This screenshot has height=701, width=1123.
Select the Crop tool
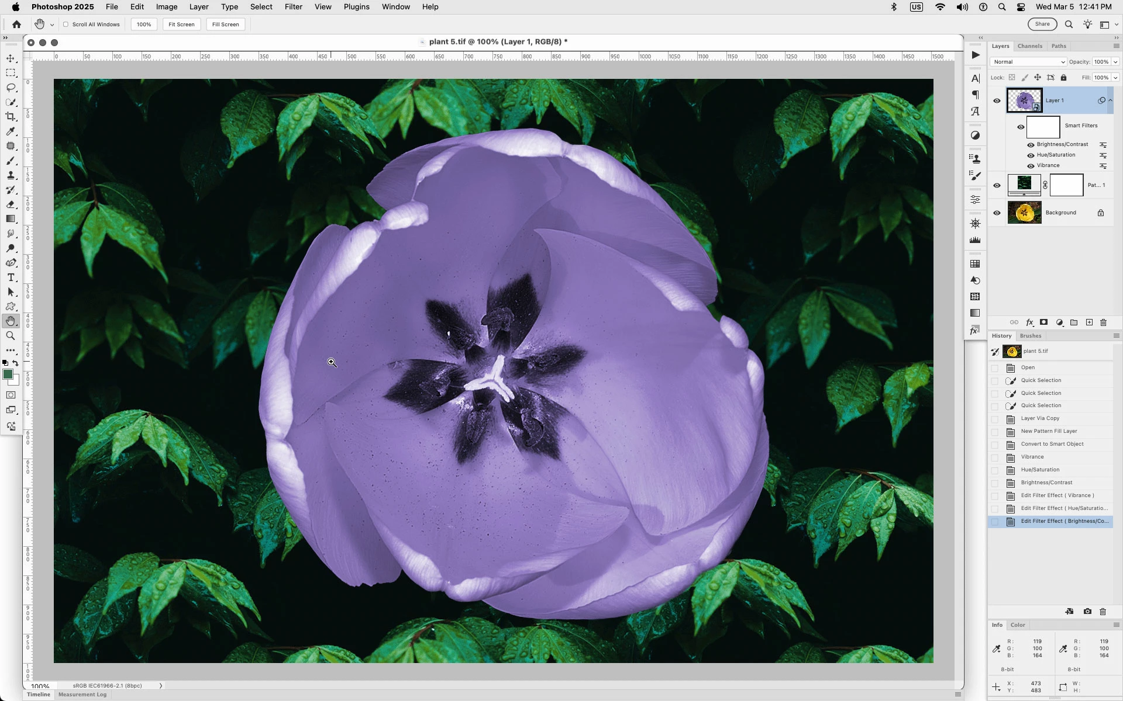11,117
